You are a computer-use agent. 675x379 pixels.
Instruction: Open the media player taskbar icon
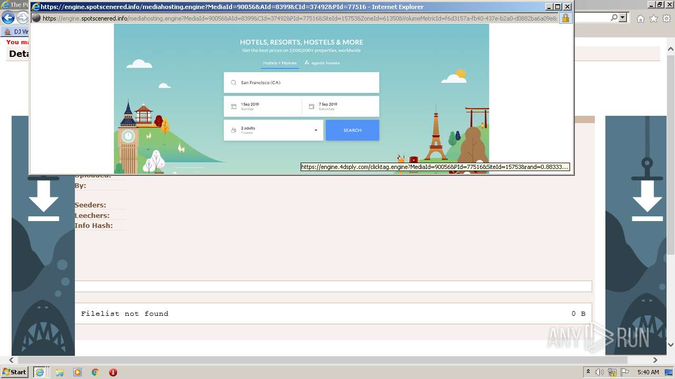coord(78,372)
